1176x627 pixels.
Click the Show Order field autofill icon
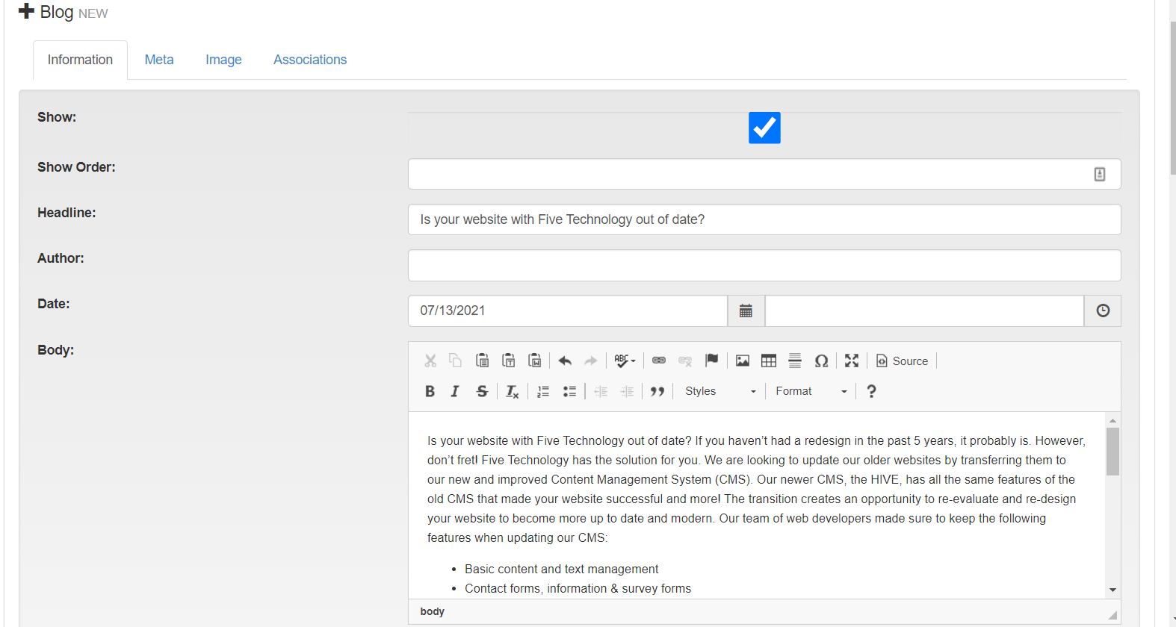pos(1100,174)
